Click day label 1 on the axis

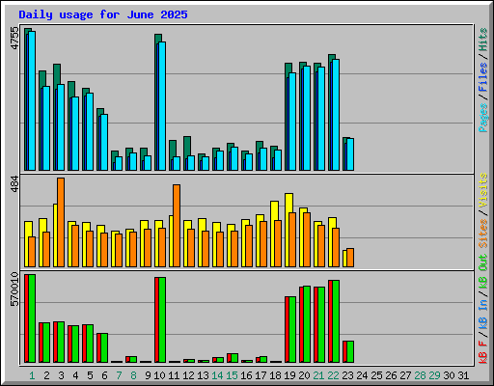pos(32,375)
